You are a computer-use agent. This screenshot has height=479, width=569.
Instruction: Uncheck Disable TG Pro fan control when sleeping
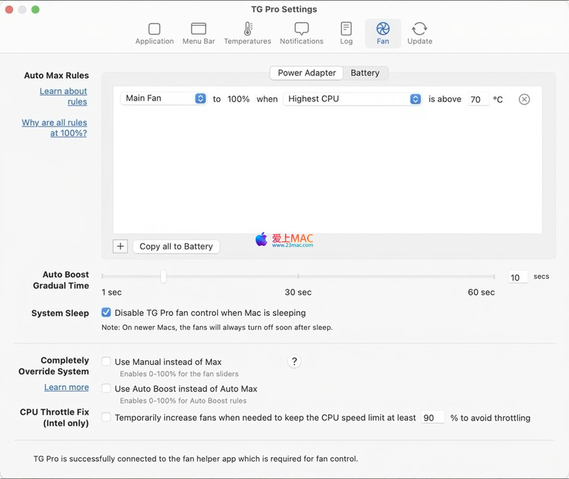(x=106, y=312)
